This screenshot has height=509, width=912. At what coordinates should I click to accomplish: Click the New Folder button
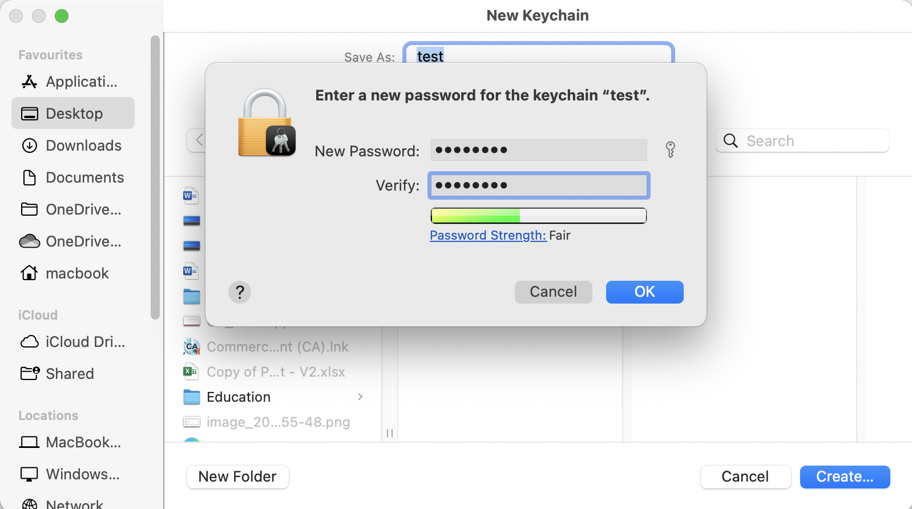coord(237,476)
